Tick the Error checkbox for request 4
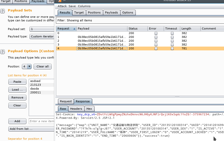Screen dimensions: 224x141 coord(156,48)
